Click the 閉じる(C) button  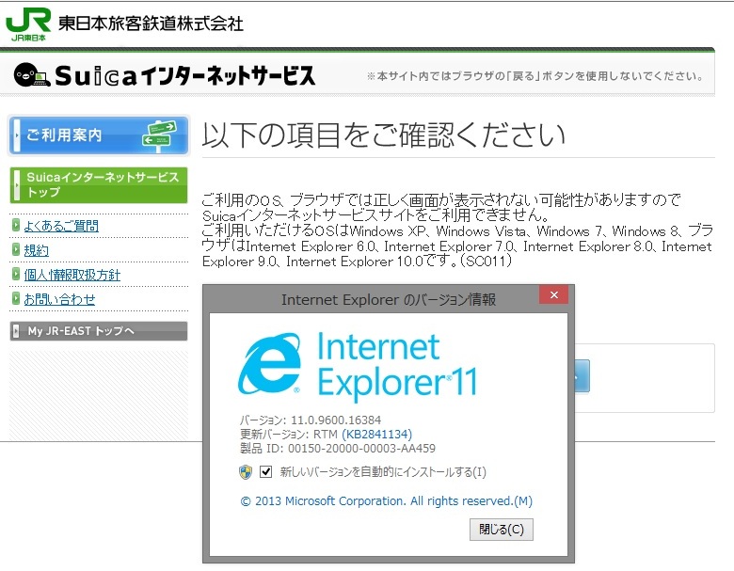[x=502, y=530]
